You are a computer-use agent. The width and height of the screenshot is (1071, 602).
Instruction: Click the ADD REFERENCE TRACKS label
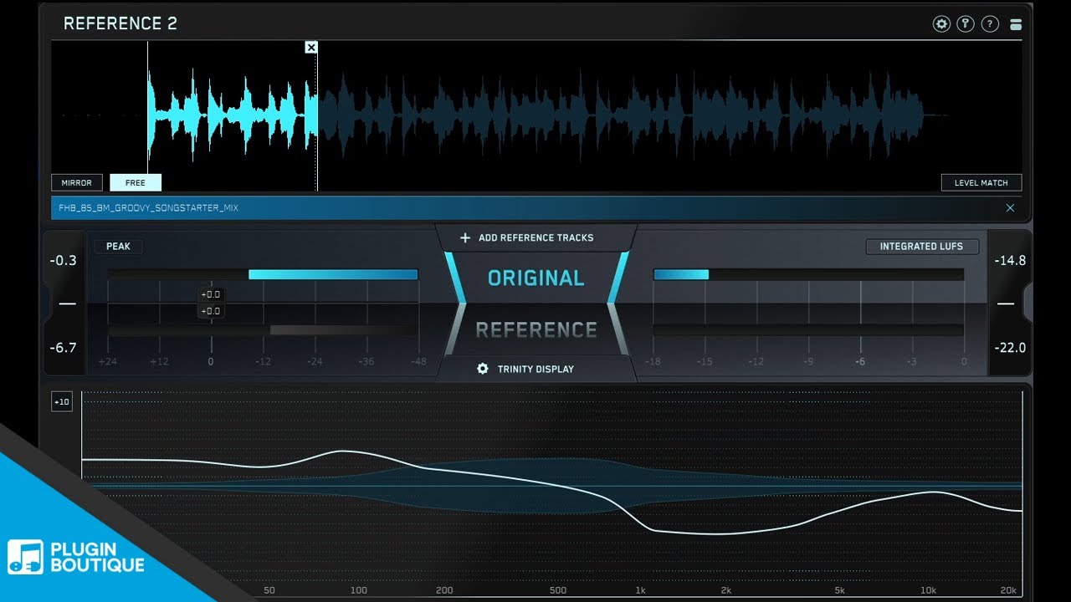(536, 237)
